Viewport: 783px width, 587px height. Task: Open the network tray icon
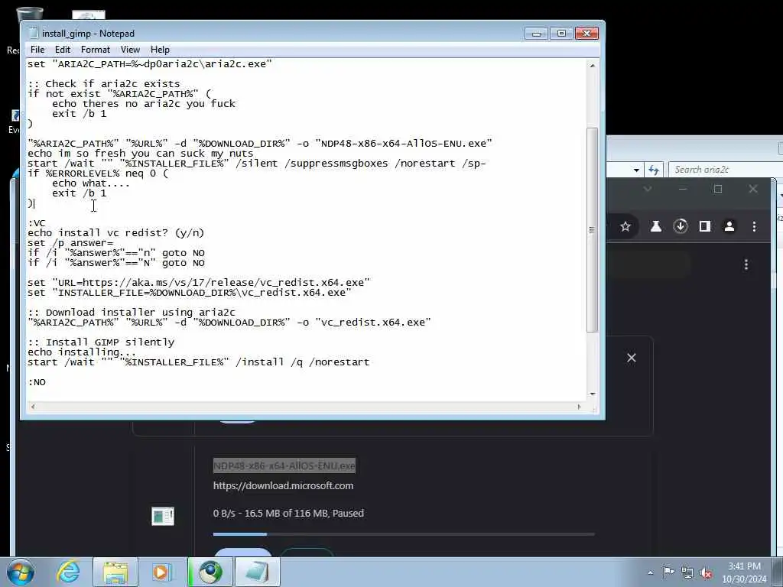pos(687,572)
